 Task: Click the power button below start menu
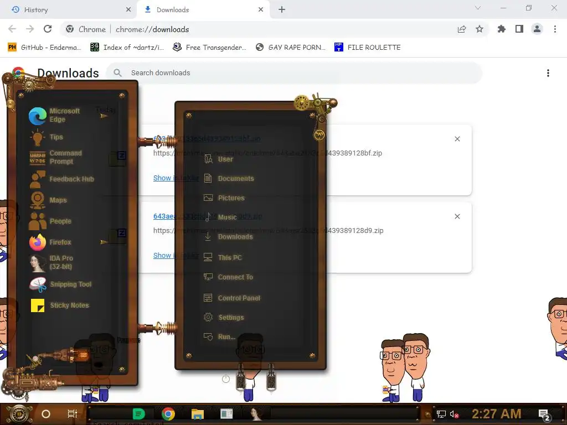[226, 379]
